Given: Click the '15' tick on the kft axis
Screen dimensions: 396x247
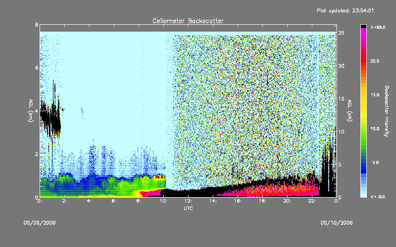Looking at the screenshot, I should (x=342, y=99).
